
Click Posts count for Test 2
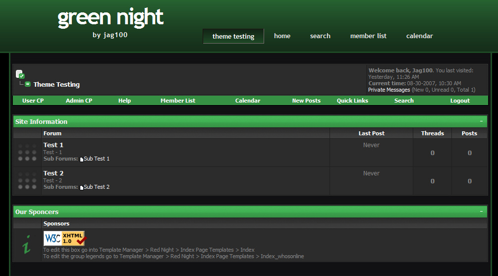click(470, 181)
